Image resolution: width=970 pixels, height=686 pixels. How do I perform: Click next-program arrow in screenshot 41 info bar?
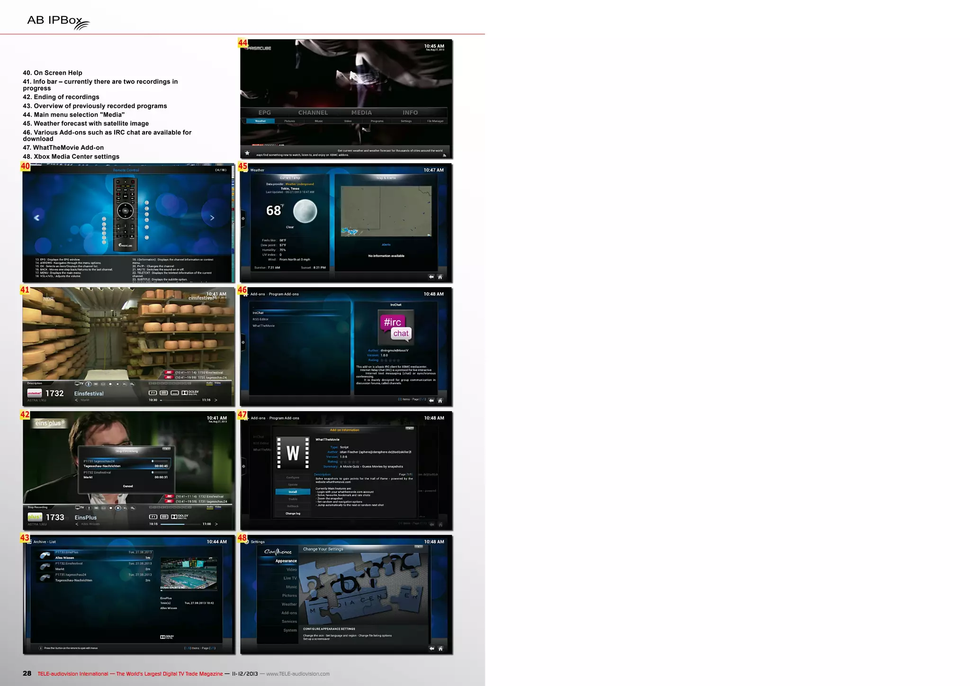216,400
